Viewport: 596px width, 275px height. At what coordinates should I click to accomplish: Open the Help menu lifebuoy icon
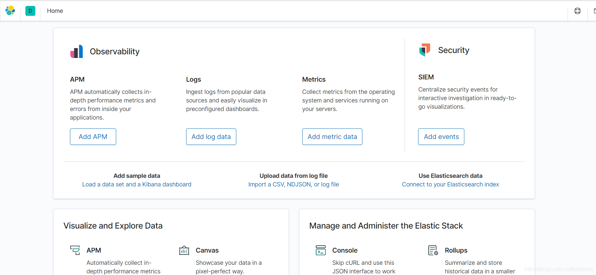578,11
